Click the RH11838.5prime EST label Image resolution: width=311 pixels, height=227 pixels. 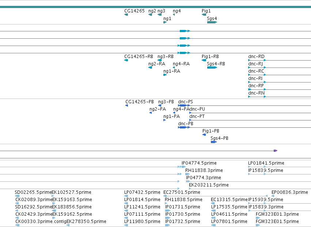(x=183, y=200)
